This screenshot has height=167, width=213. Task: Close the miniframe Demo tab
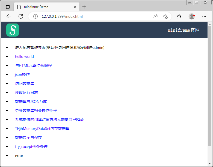point(75,7)
